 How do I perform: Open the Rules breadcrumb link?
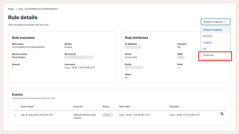(x=11, y=9)
